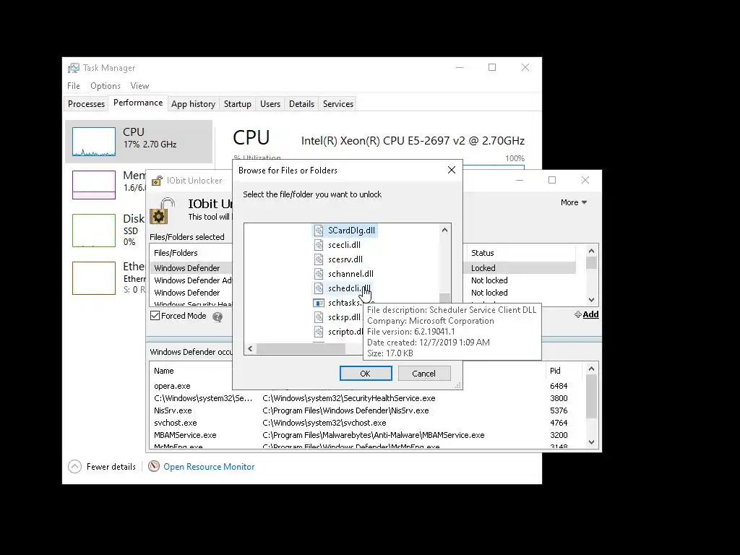The height and width of the screenshot is (555, 740).
Task: Click scroll-up arrow of the Status list
Action: coord(592,251)
